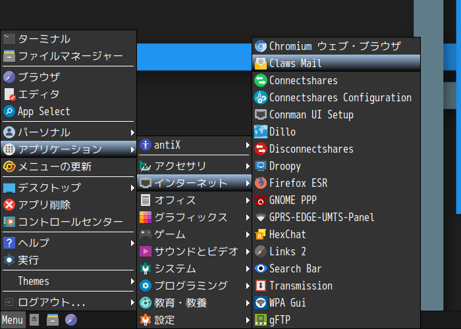Select the インターネット category

click(x=194, y=183)
